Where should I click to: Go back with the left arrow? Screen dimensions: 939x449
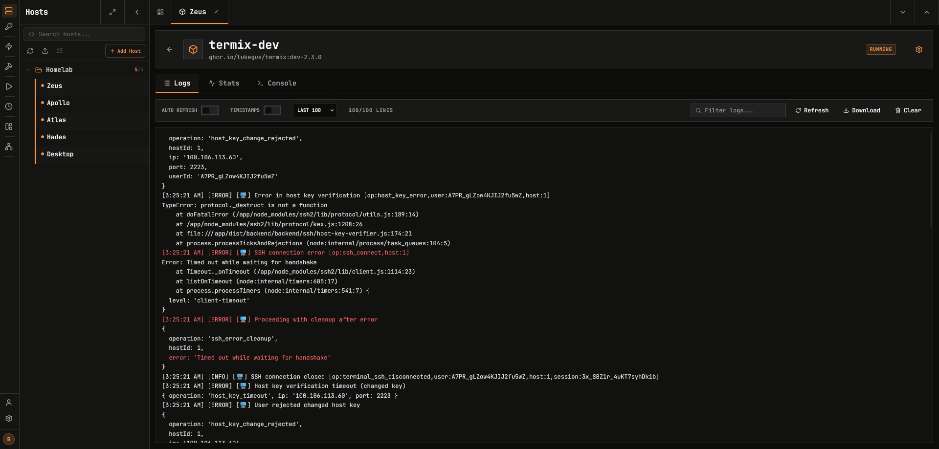[170, 49]
